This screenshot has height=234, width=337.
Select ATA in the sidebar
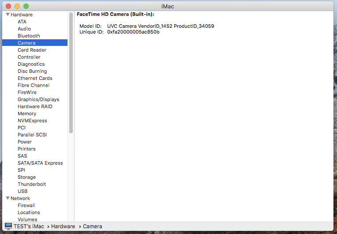[x=22, y=22]
